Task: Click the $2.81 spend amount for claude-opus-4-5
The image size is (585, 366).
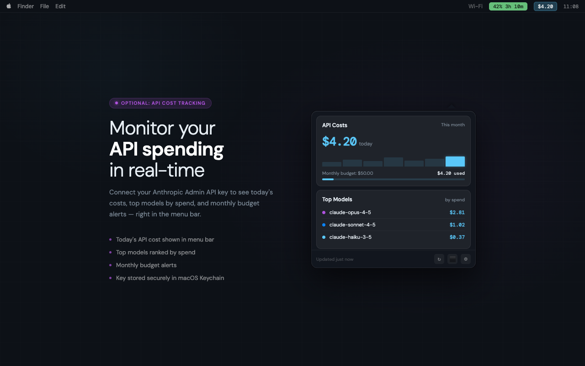Action: [x=457, y=212]
